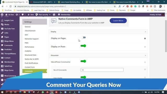
Task: Show help tooltip for WordPress Comments
Action: [145, 62]
